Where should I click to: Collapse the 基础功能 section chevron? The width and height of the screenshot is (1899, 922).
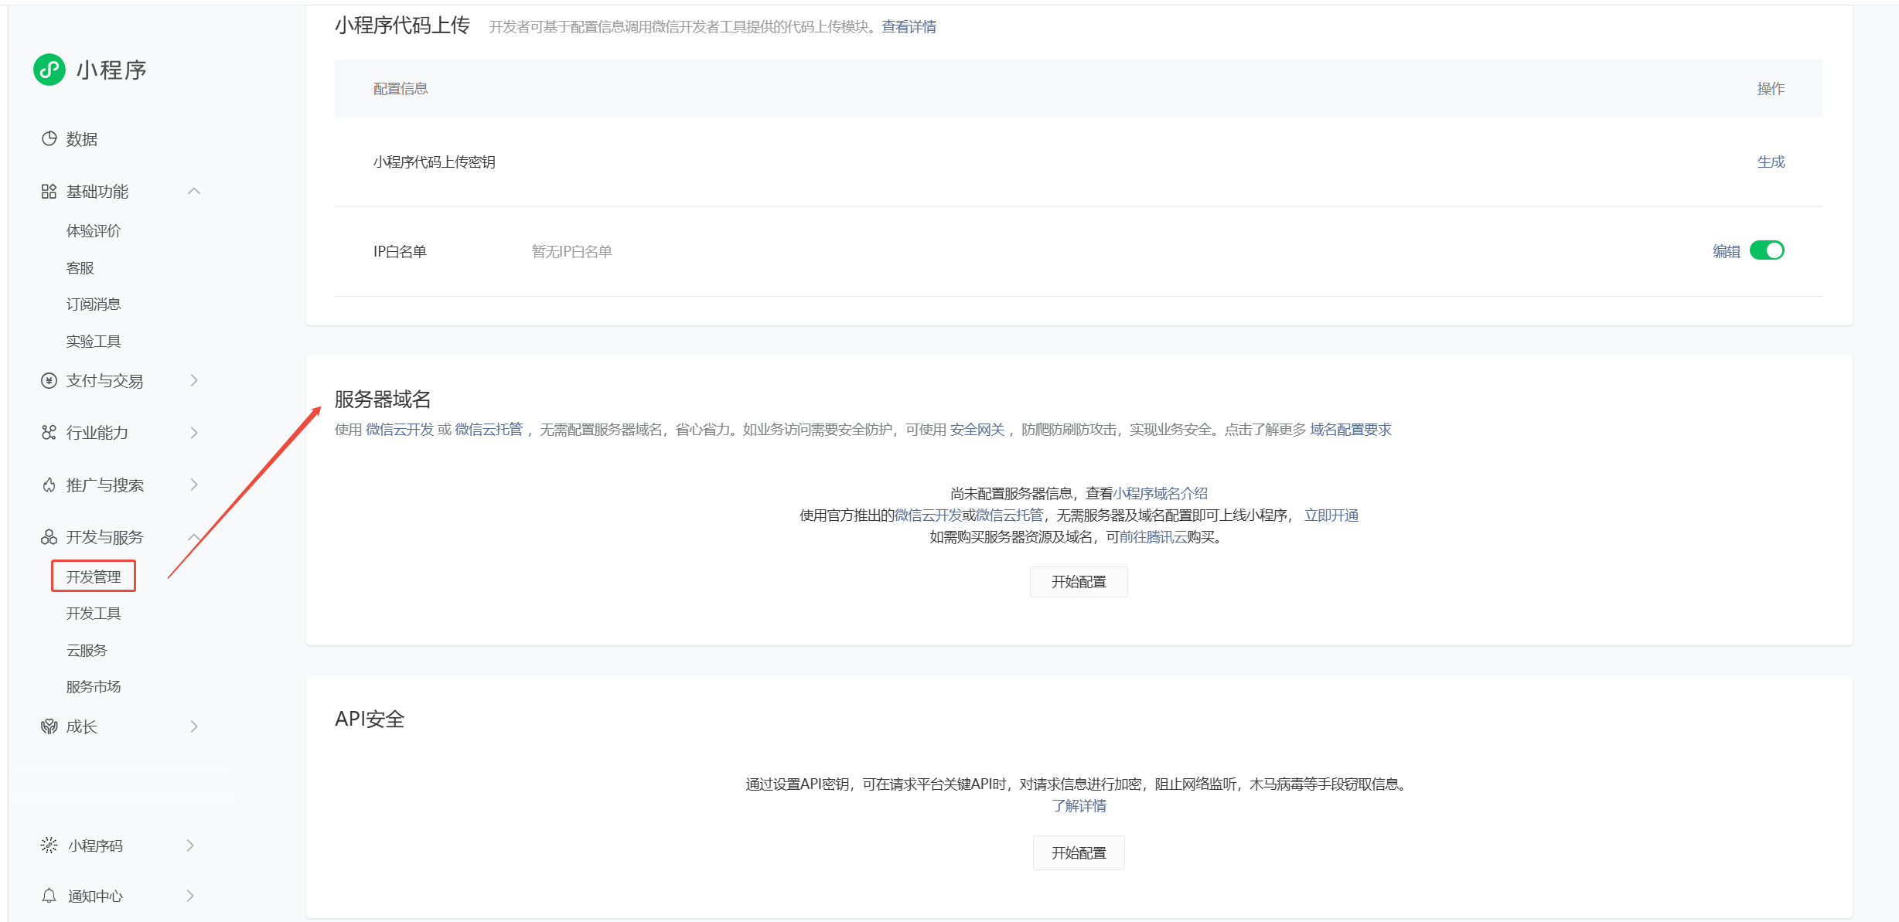click(194, 192)
